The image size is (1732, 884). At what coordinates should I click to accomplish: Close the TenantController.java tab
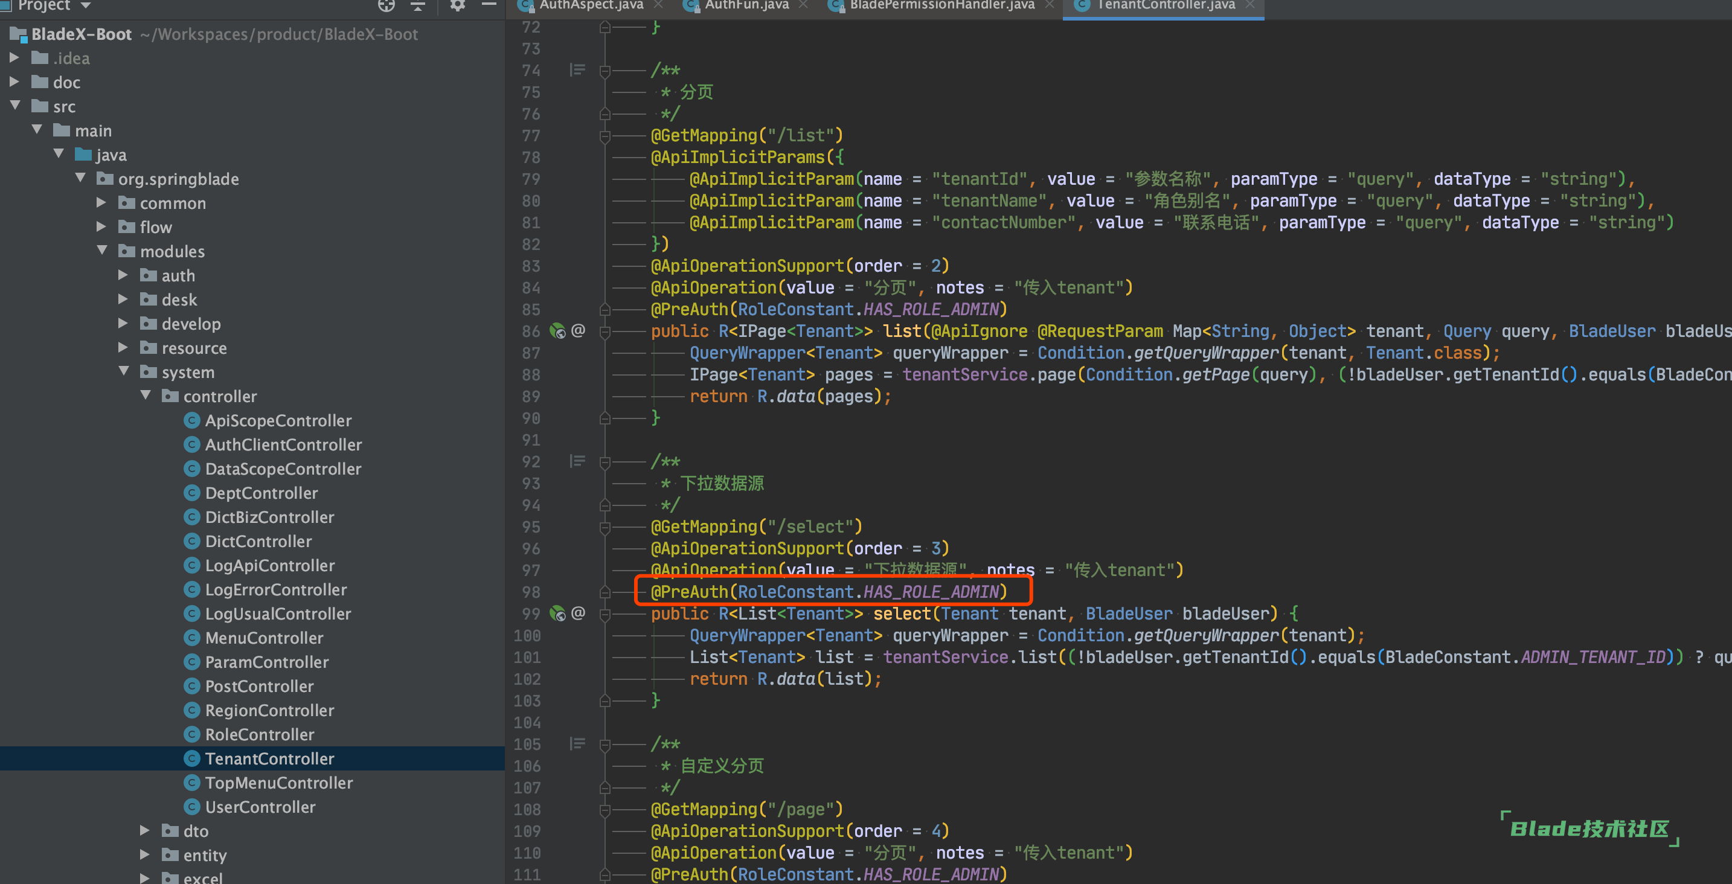(x=1250, y=5)
